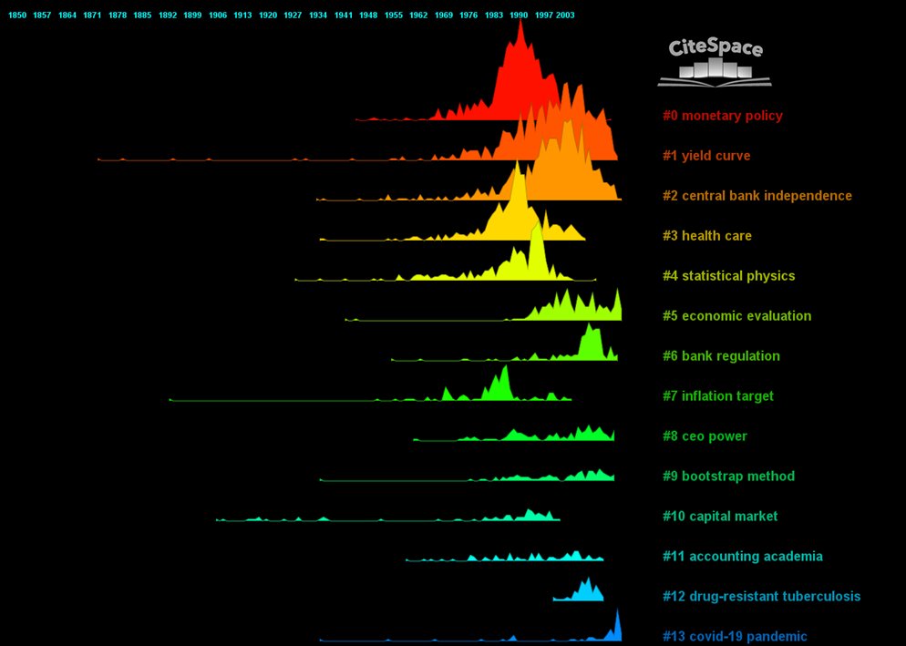The image size is (906, 646).
Task: Click the #13 covid-19 pandemic label
Action: 735,637
